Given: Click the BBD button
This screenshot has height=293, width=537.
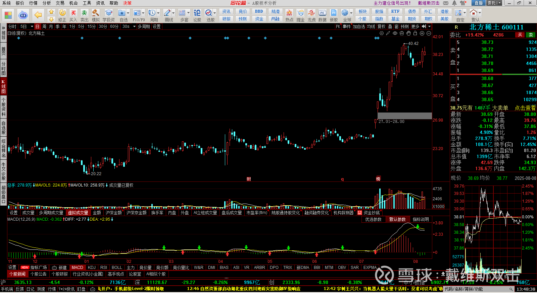Looking at the screenshot, I should 259,11.
